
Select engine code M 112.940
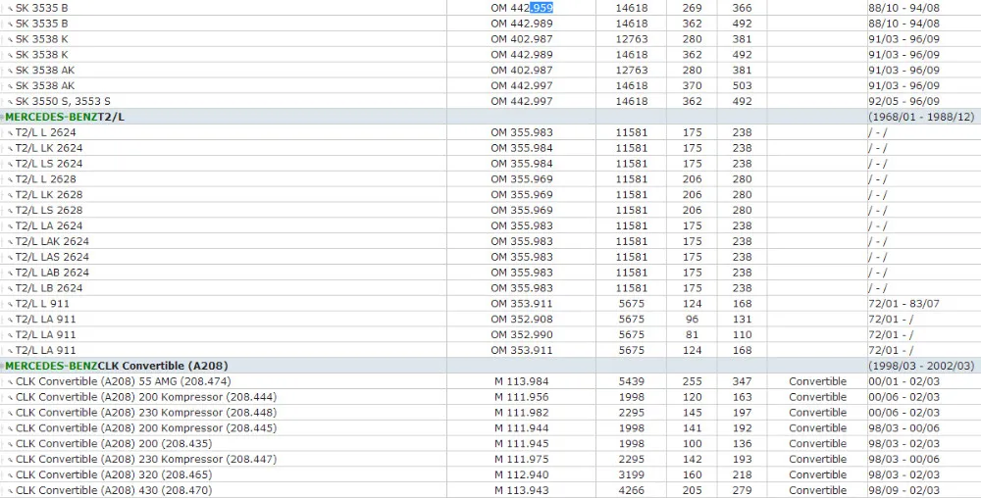pos(522,474)
